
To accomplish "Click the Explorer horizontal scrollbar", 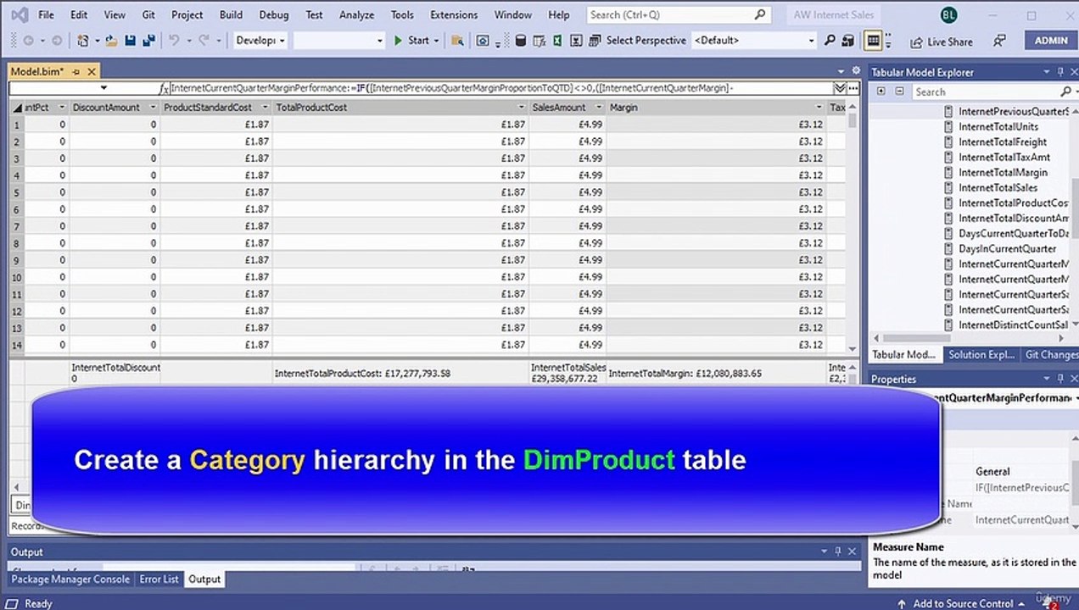I will click(x=970, y=339).
